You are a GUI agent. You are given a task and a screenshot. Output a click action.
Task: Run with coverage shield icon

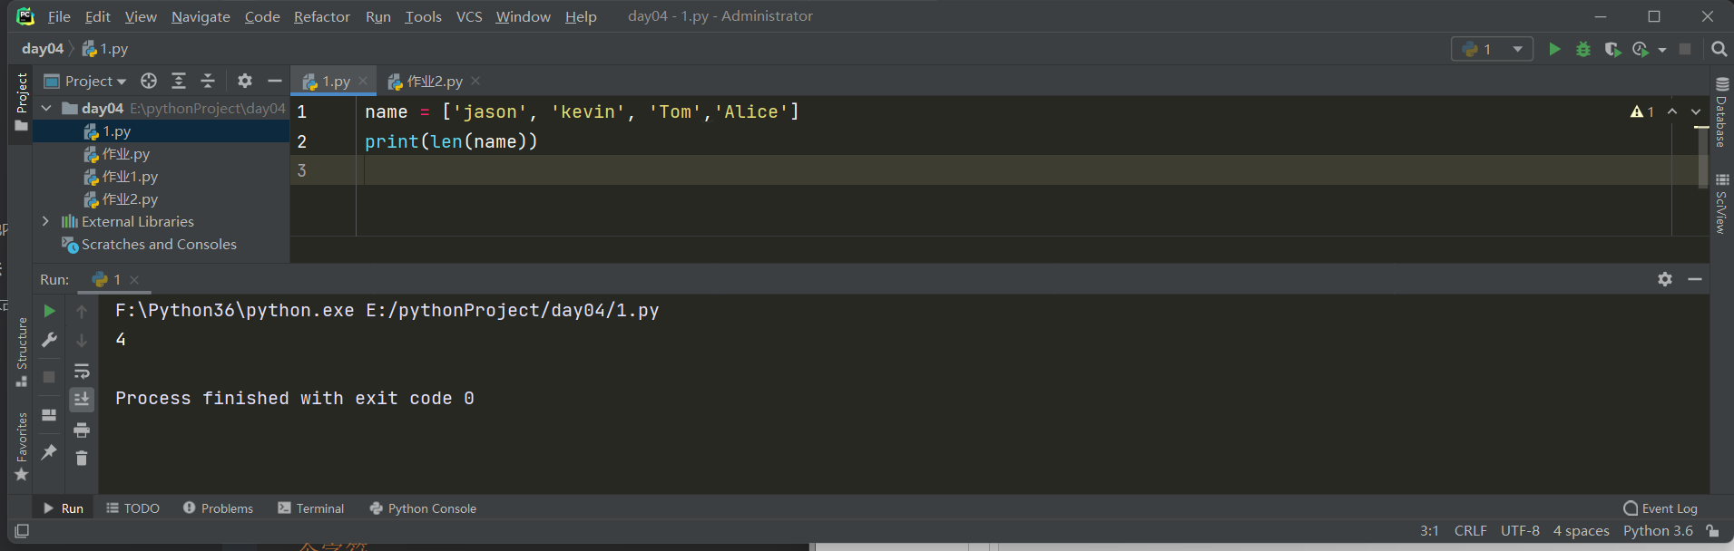pyautogui.click(x=1612, y=49)
